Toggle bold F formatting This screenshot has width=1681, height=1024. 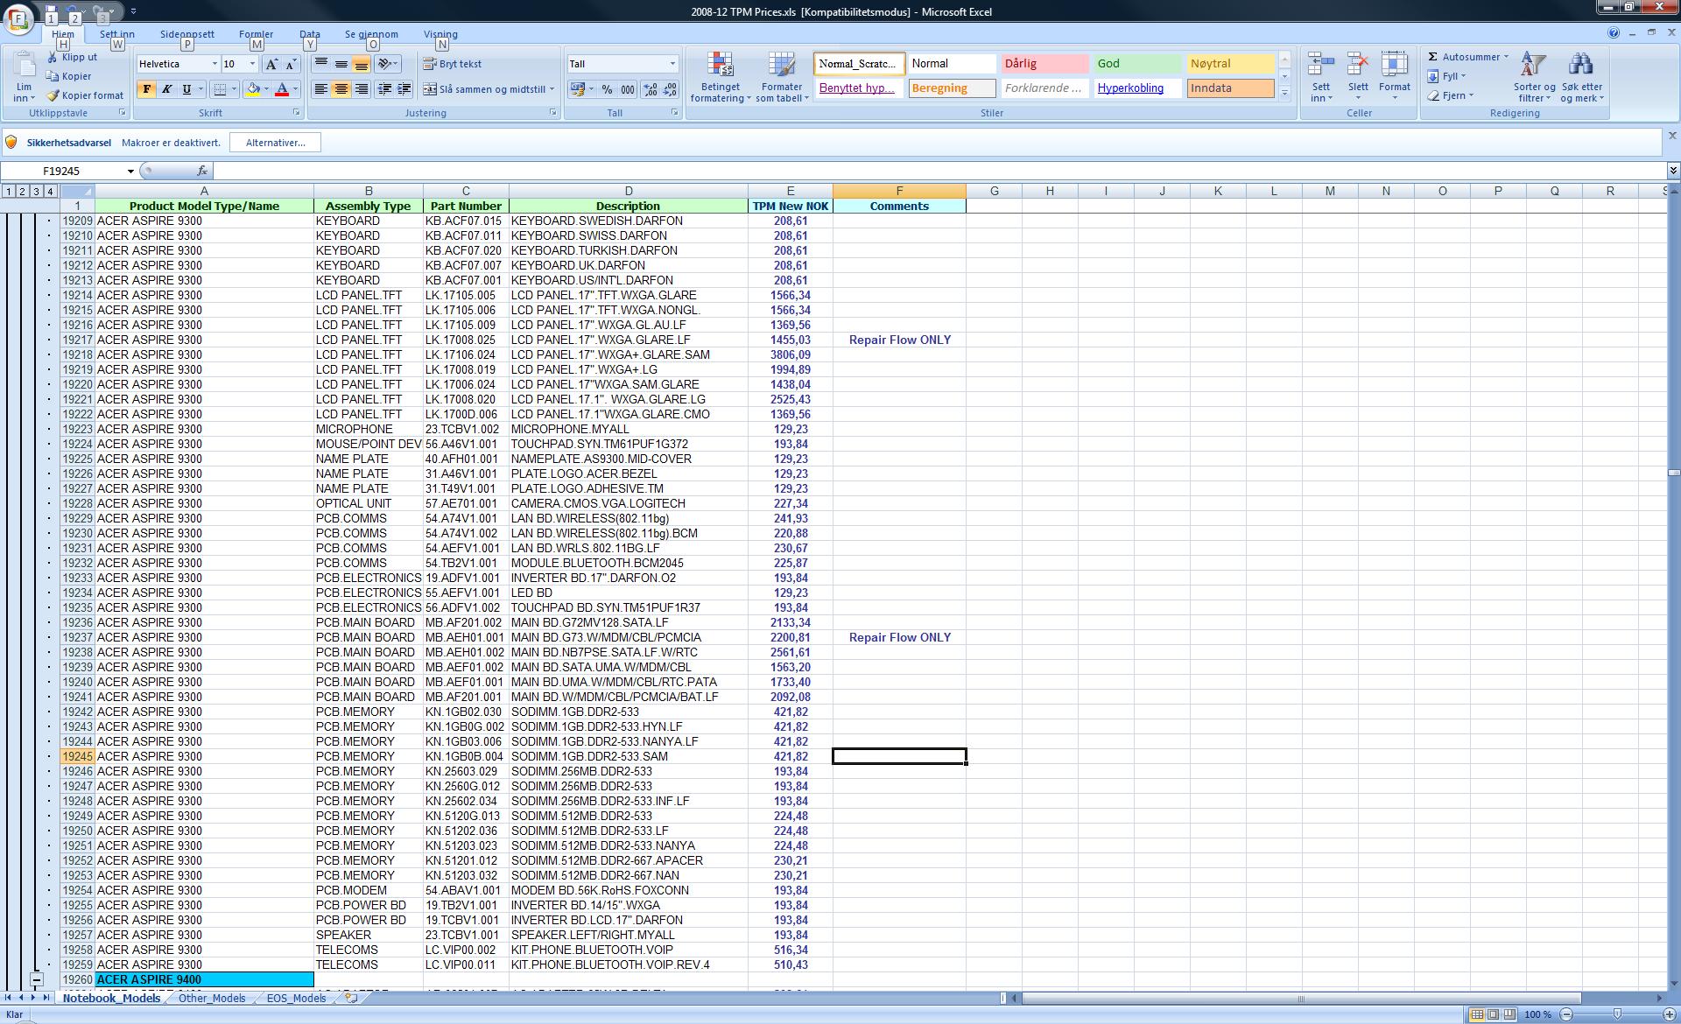coord(147,89)
